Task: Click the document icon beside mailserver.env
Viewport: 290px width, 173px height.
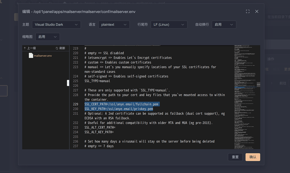Action: [31, 55]
